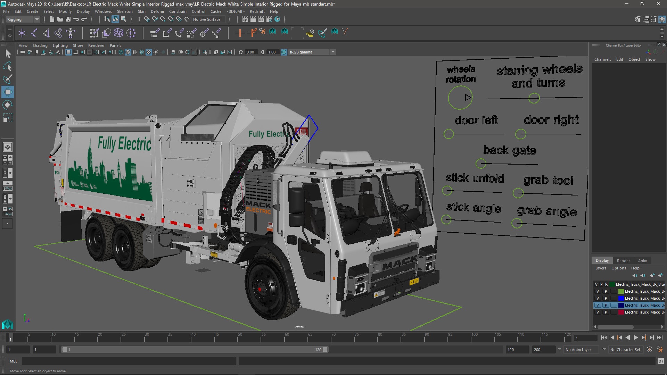Select the Set Key shelf icon
The width and height of the screenshot is (667, 375).
click(x=240, y=33)
